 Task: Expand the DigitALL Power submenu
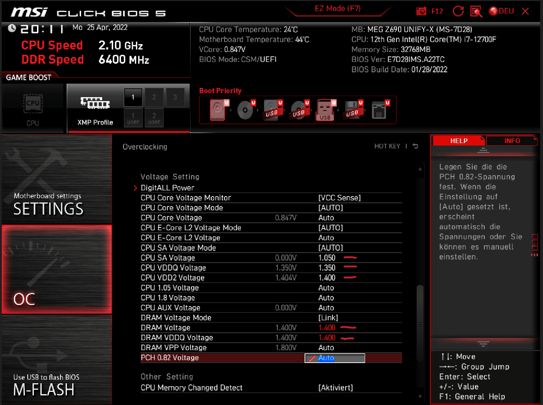[x=168, y=188]
